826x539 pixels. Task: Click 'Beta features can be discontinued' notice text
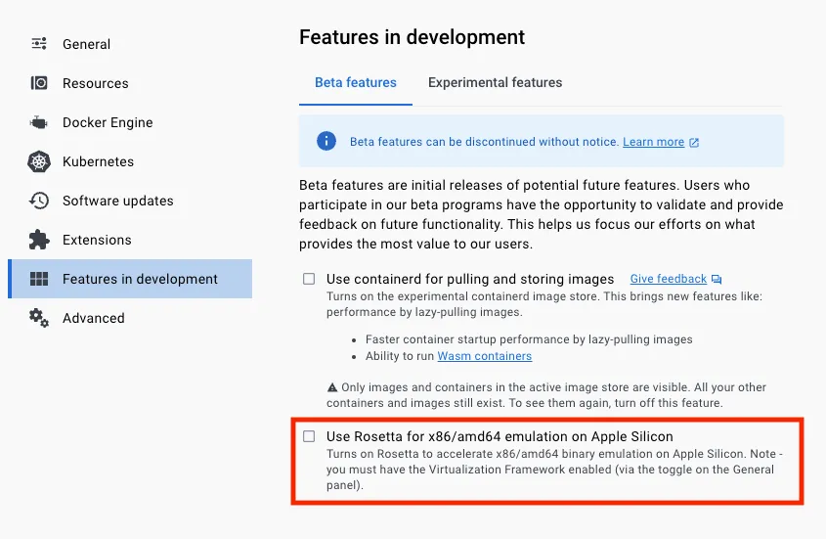point(484,142)
